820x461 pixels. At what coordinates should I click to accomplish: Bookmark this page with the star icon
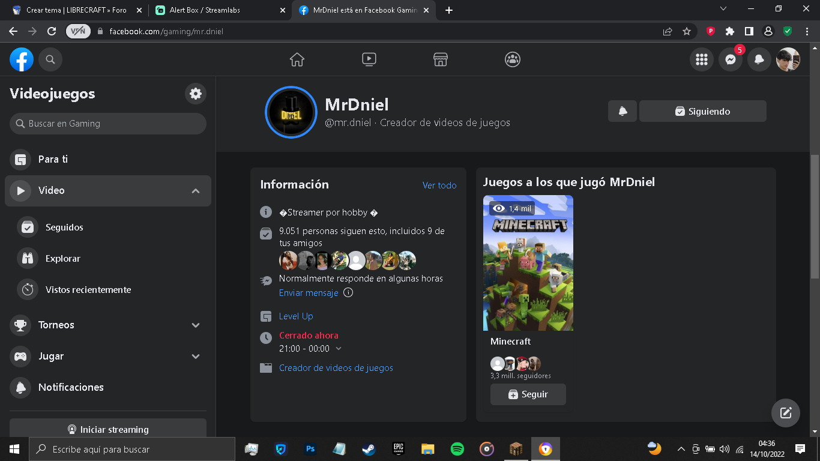click(687, 31)
